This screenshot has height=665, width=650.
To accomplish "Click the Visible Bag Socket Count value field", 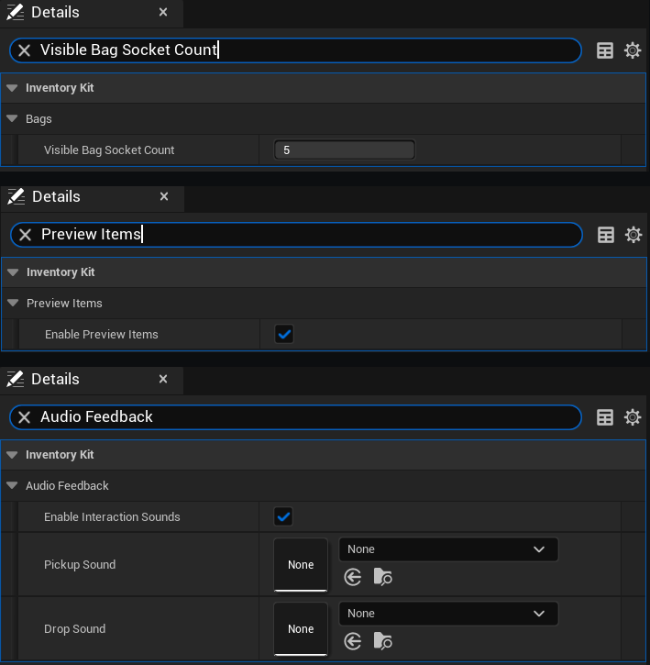I will point(345,150).
